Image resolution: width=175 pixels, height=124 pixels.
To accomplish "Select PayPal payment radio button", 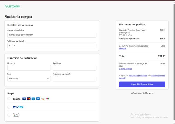I will tap(9, 107).
